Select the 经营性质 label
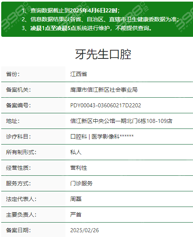The image size is (193, 237). 18,168
